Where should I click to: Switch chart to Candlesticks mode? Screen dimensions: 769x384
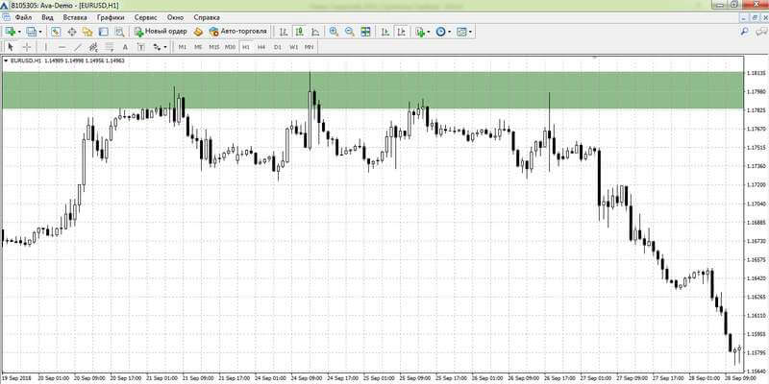pyautogui.click(x=299, y=32)
